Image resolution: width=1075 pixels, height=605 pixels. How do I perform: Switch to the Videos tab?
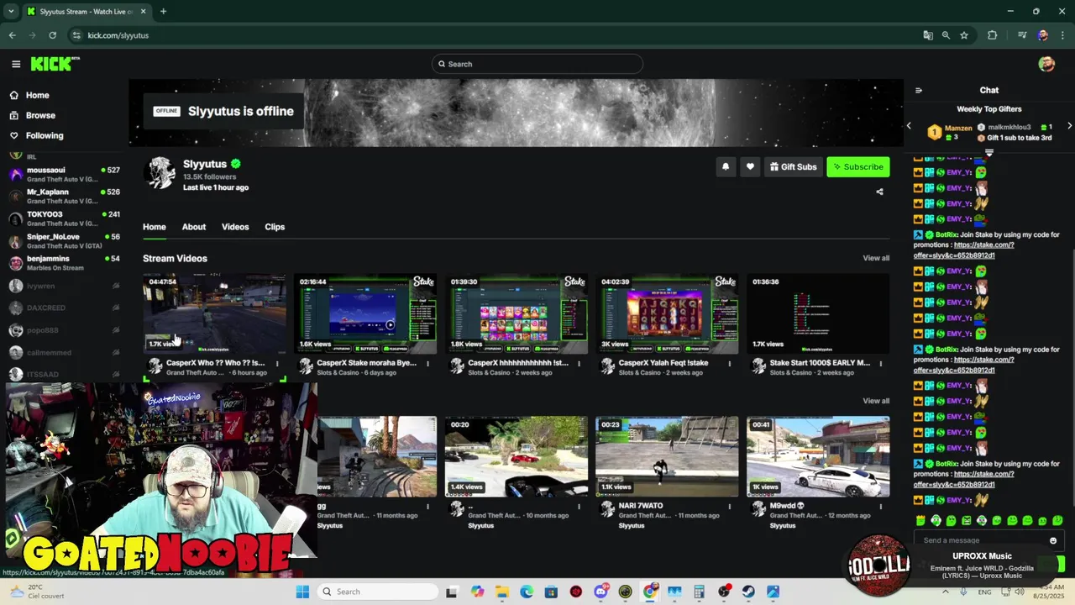pyautogui.click(x=235, y=227)
